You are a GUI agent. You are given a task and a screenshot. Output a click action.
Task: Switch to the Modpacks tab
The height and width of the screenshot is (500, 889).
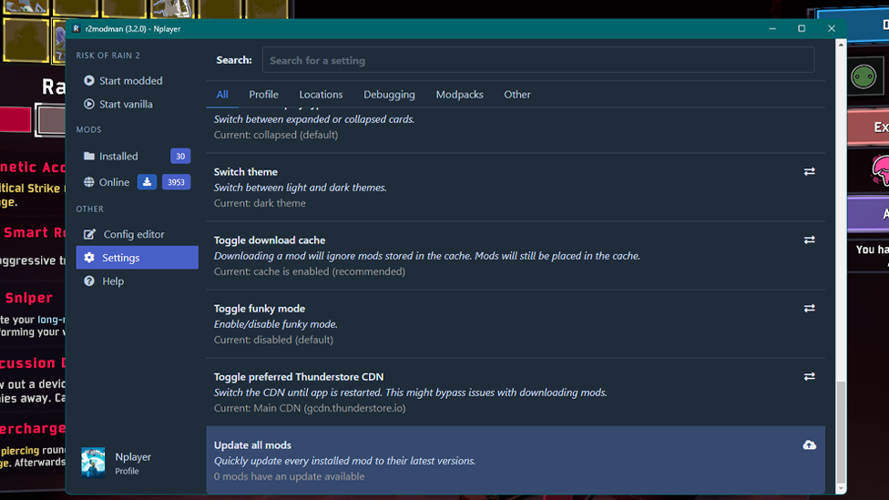[x=459, y=95]
